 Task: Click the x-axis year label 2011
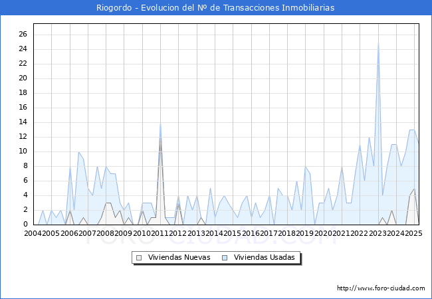pos(160,233)
